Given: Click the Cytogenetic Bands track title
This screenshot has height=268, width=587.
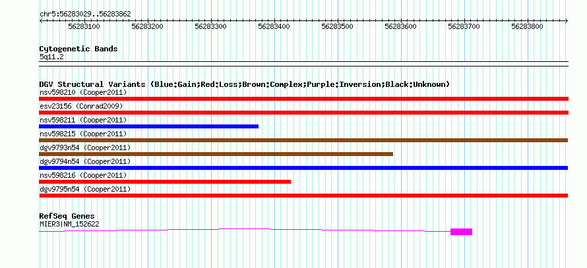Looking at the screenshot, I should [x=78, y=49].
